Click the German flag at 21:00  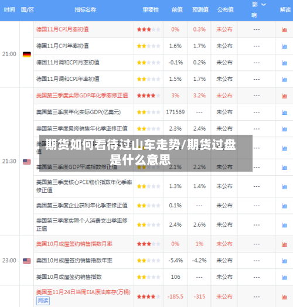point(27,54)
